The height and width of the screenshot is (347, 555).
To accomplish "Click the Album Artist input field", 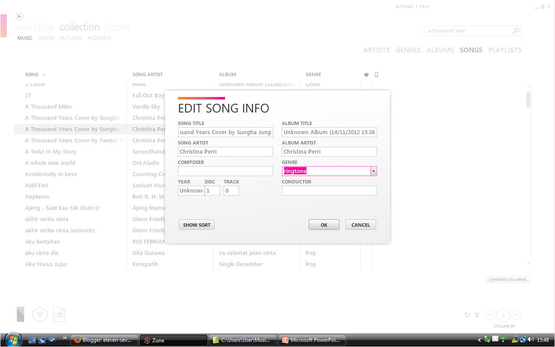I will point(329,152).
